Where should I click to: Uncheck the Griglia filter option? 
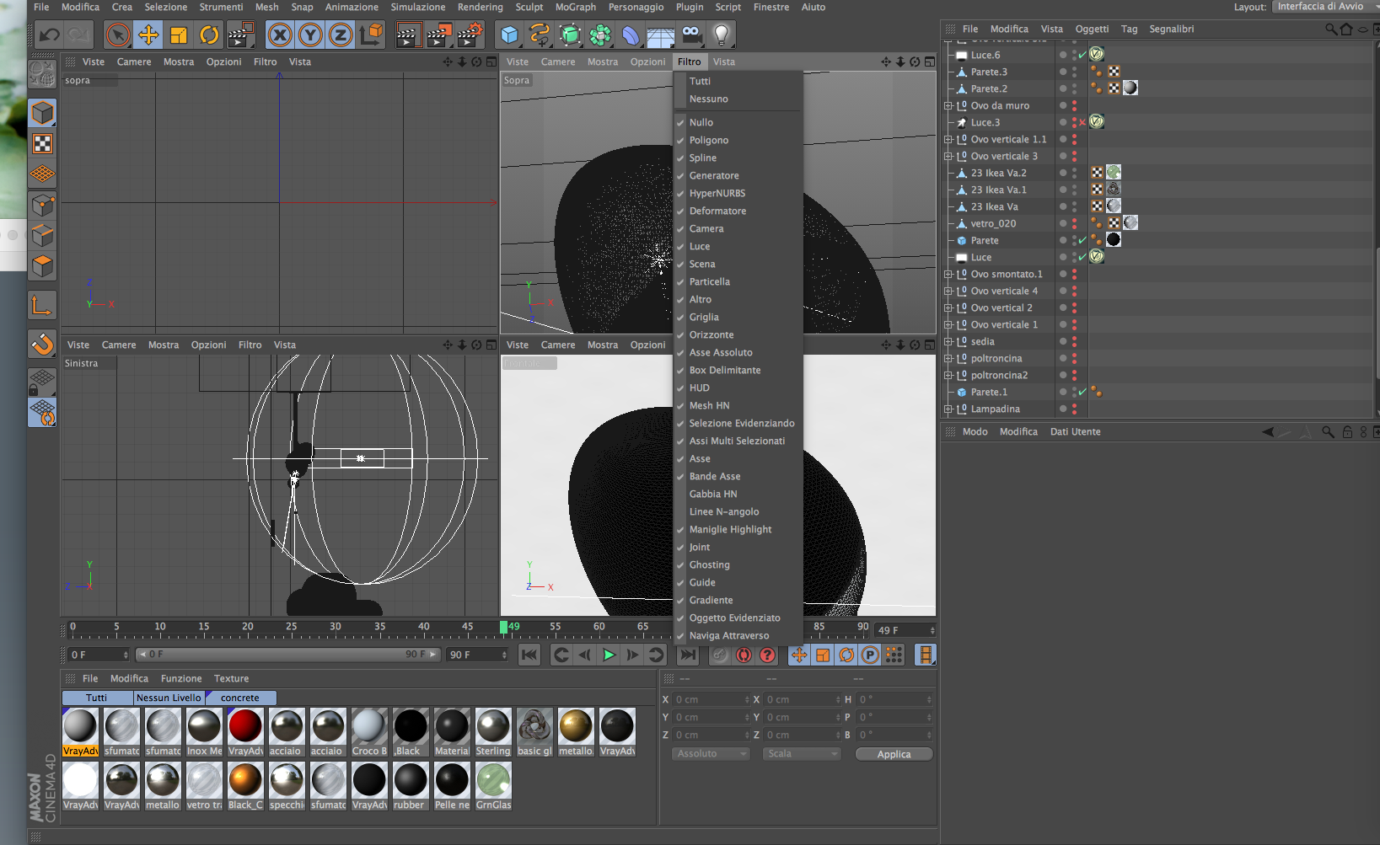704,318
